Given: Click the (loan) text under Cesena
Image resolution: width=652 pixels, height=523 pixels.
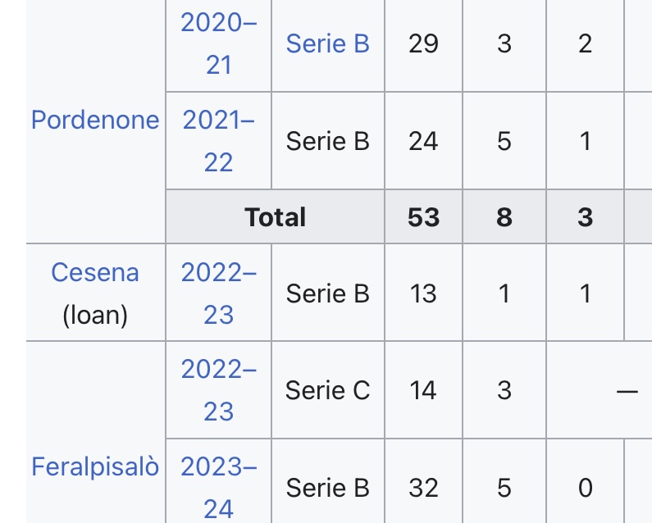Looking at the screenshot, I should point(95,315).
